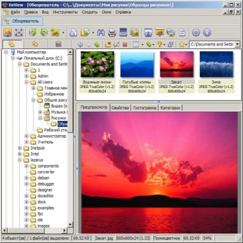This screenshot has width=243, height=243.
Task: Open the view mode dropdown arrow
Action: click(142, 45)
